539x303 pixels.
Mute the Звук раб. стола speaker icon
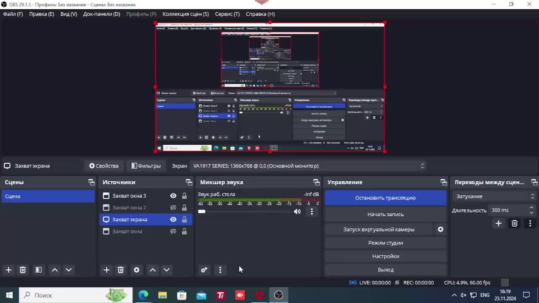297,211
